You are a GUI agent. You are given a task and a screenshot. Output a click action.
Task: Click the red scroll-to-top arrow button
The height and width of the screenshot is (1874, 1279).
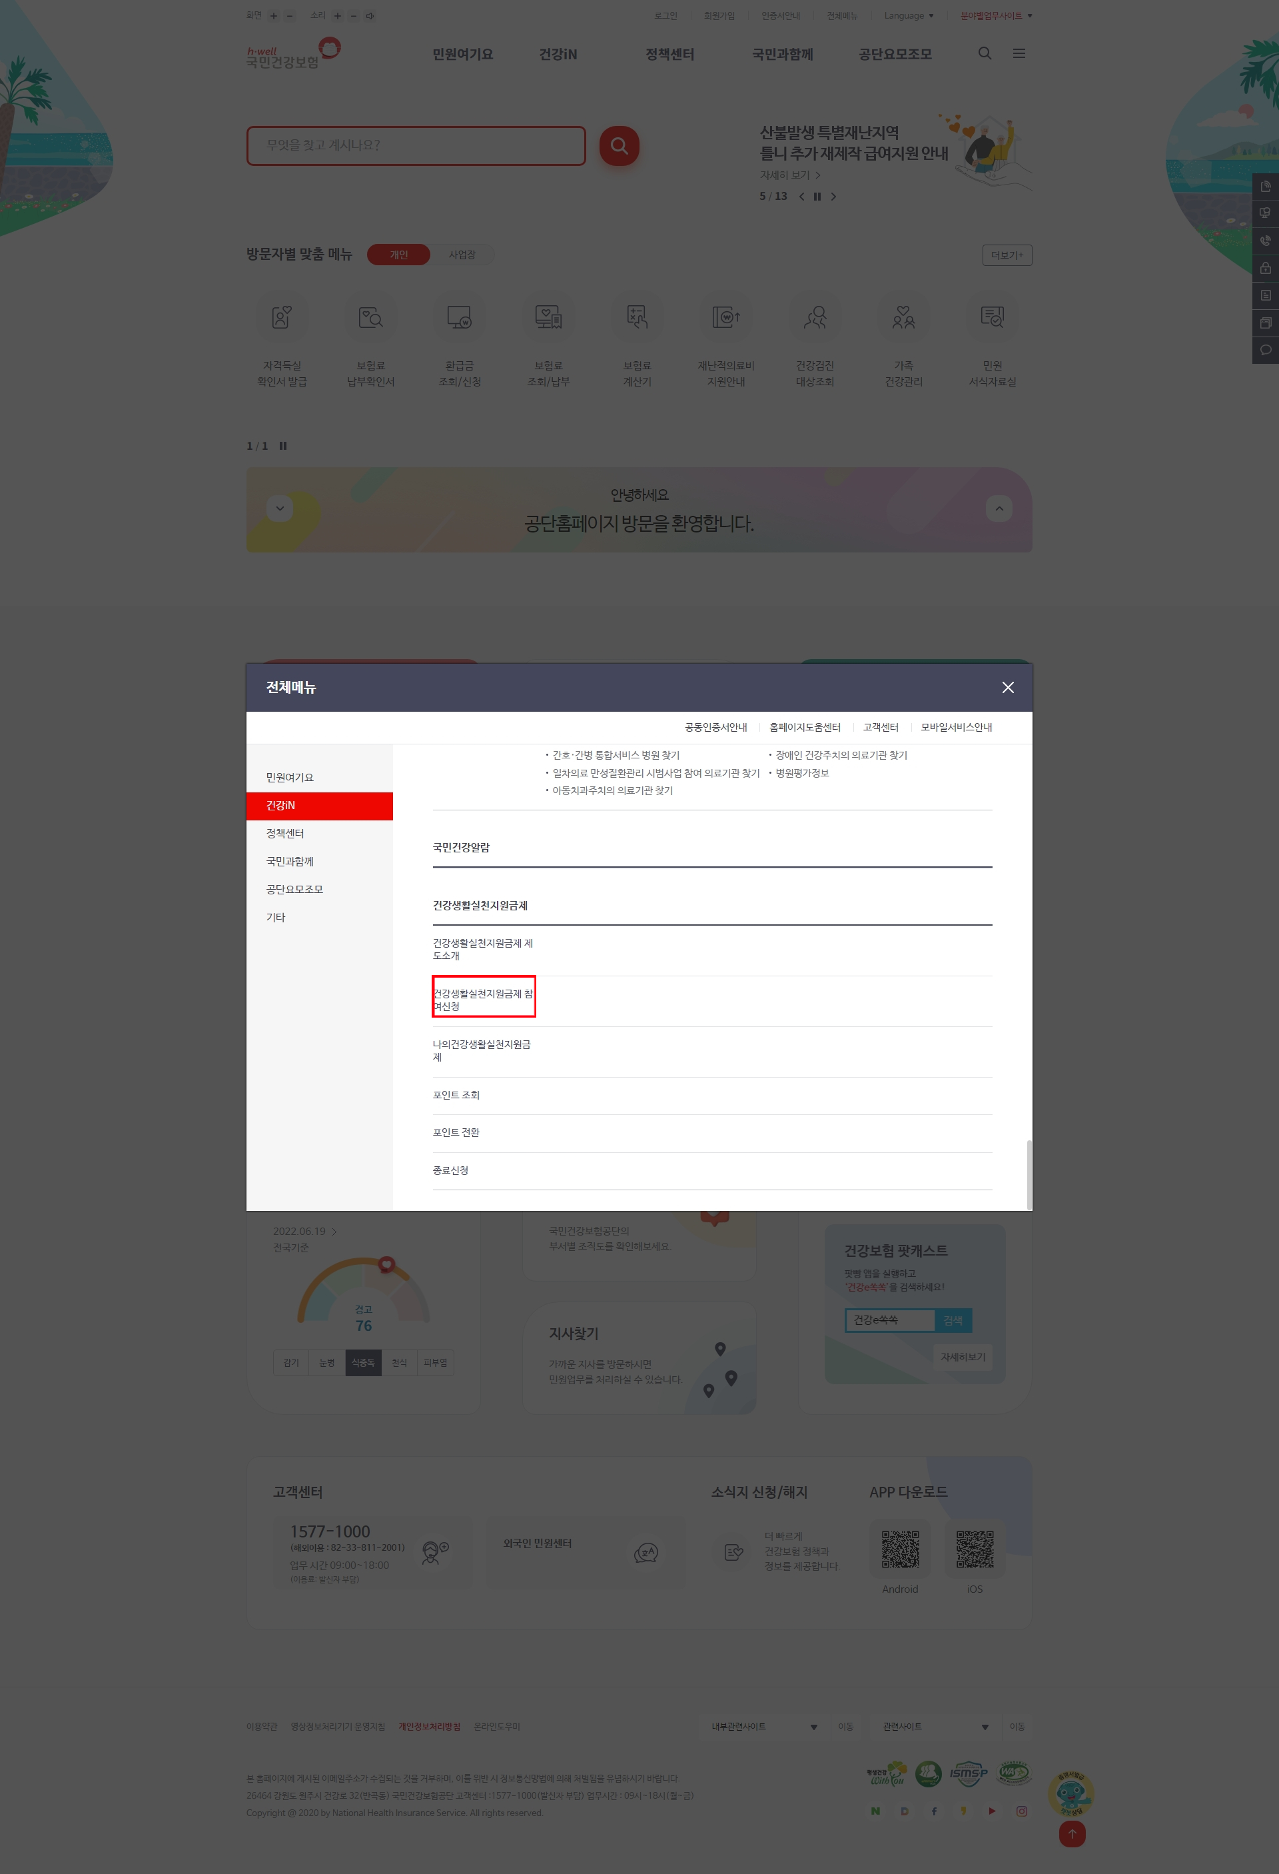(x=1072, y=1834)
